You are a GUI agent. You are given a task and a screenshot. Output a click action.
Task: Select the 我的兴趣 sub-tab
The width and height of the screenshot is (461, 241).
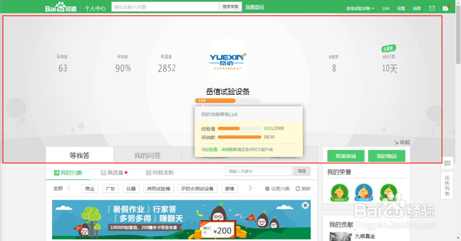[68, 172]
